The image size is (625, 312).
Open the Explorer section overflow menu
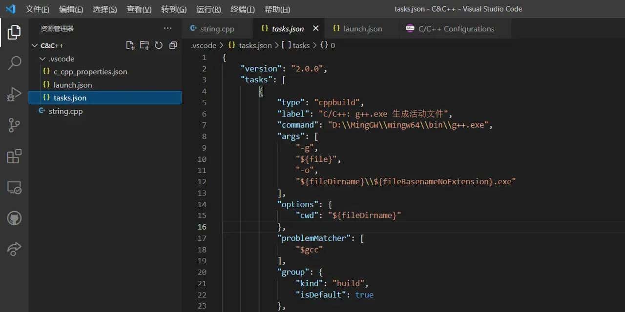(x=168, y=28)
